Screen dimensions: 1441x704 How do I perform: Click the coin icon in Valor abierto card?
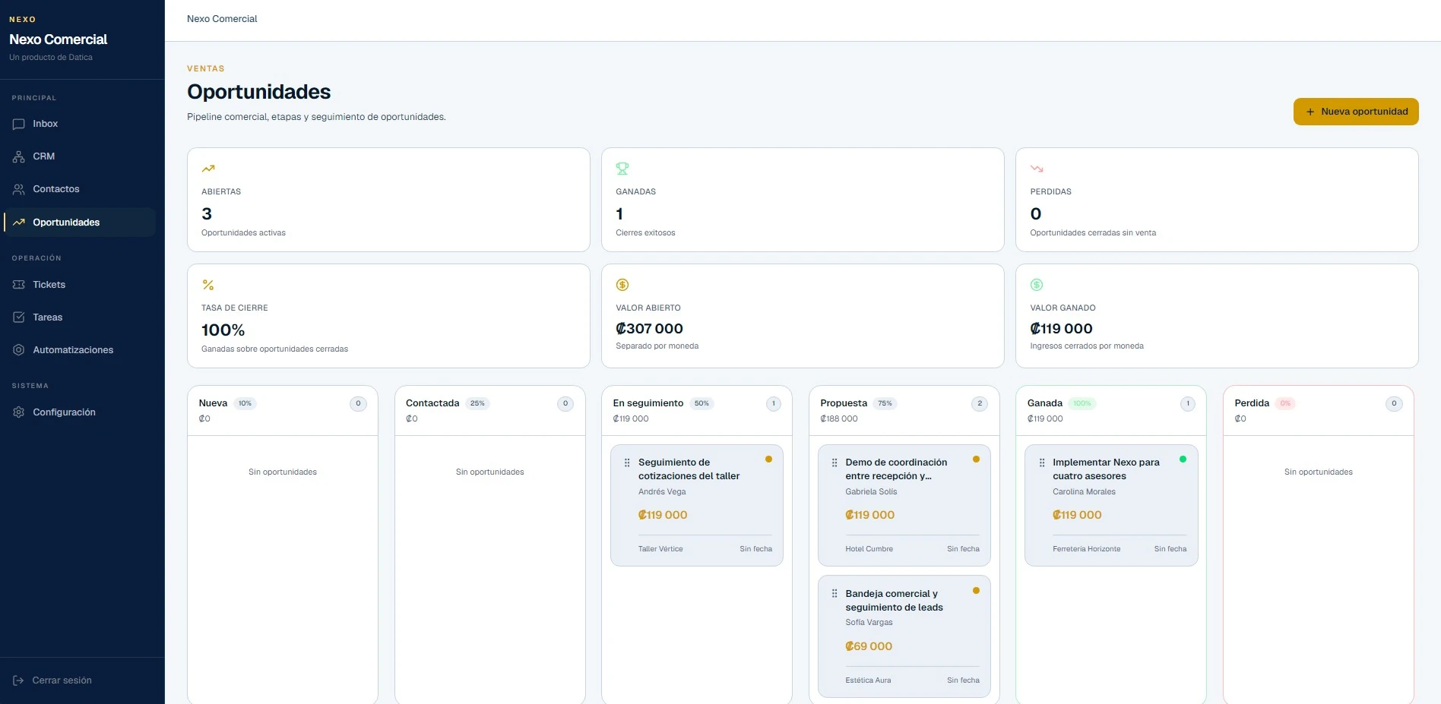click(622, 285)
